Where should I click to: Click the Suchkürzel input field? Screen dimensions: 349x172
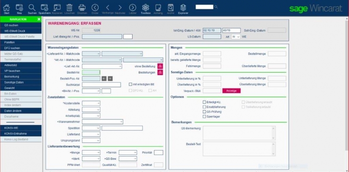click(101, 85)
